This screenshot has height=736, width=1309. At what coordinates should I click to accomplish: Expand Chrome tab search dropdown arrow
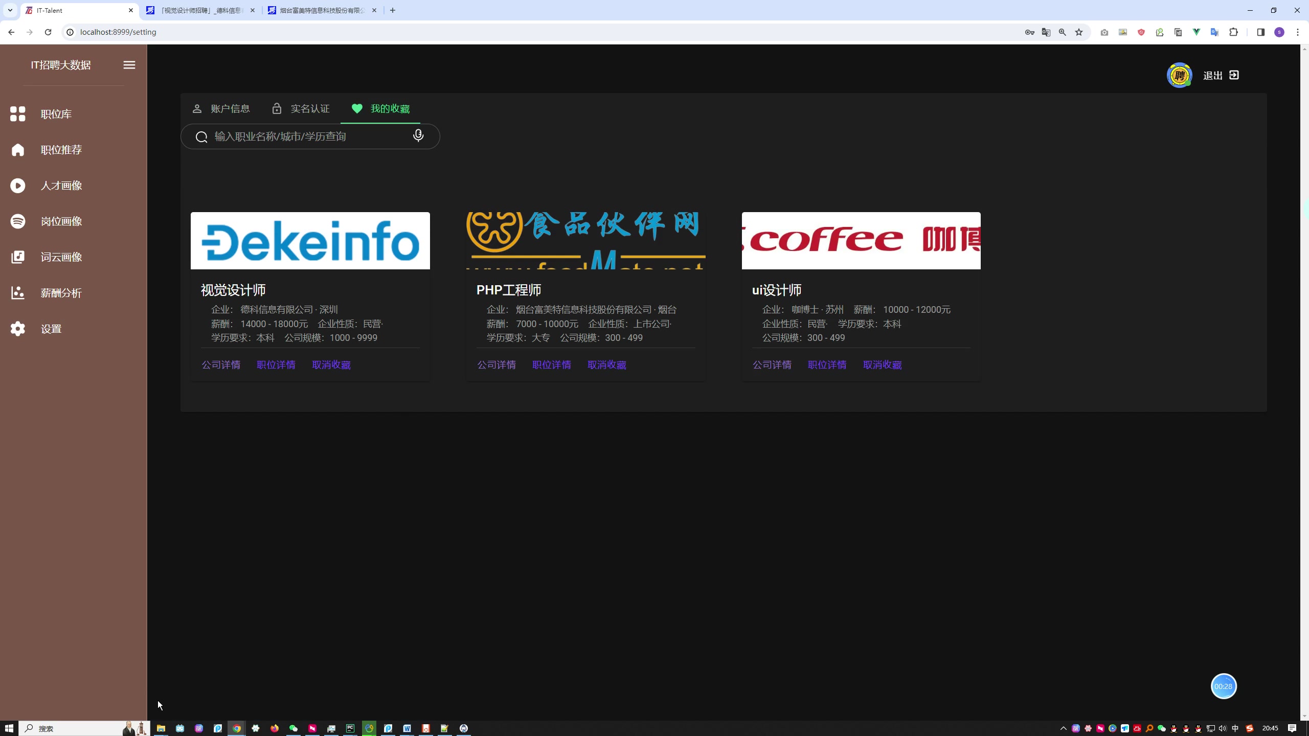pos(10,10)
